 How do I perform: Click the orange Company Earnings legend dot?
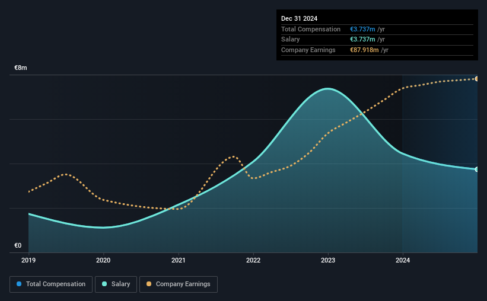149,284
